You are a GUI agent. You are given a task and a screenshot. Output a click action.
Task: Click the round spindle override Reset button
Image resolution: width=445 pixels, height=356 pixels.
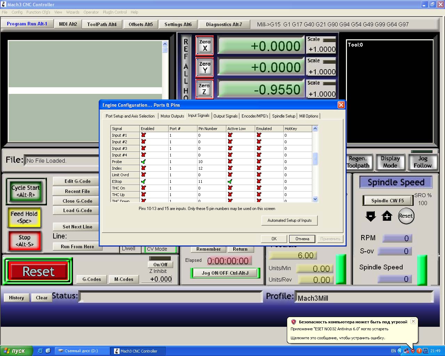tap(406, 216)
